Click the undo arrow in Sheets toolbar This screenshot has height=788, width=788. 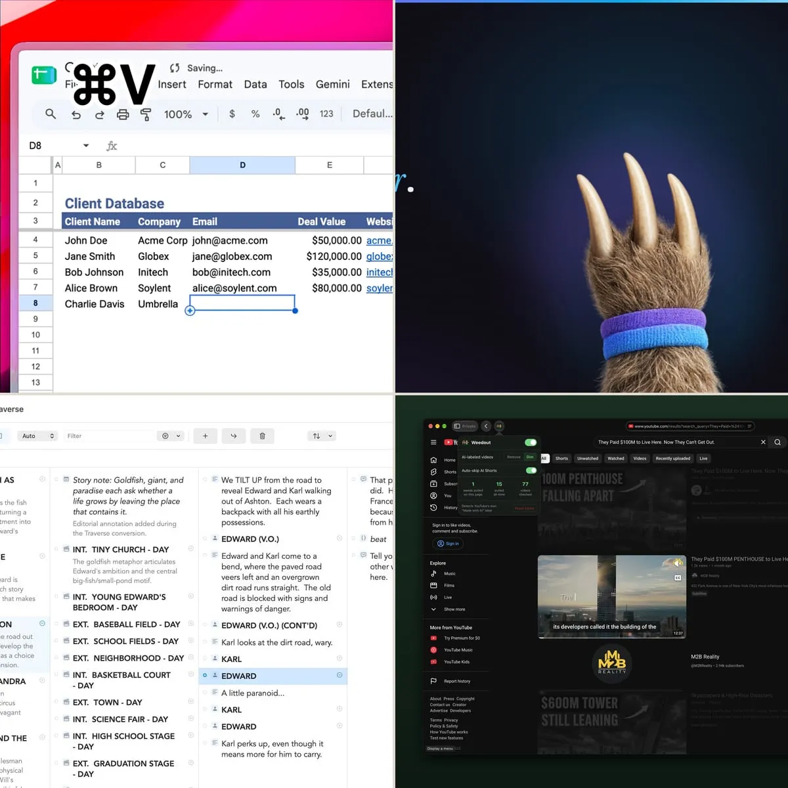(76, 114)
